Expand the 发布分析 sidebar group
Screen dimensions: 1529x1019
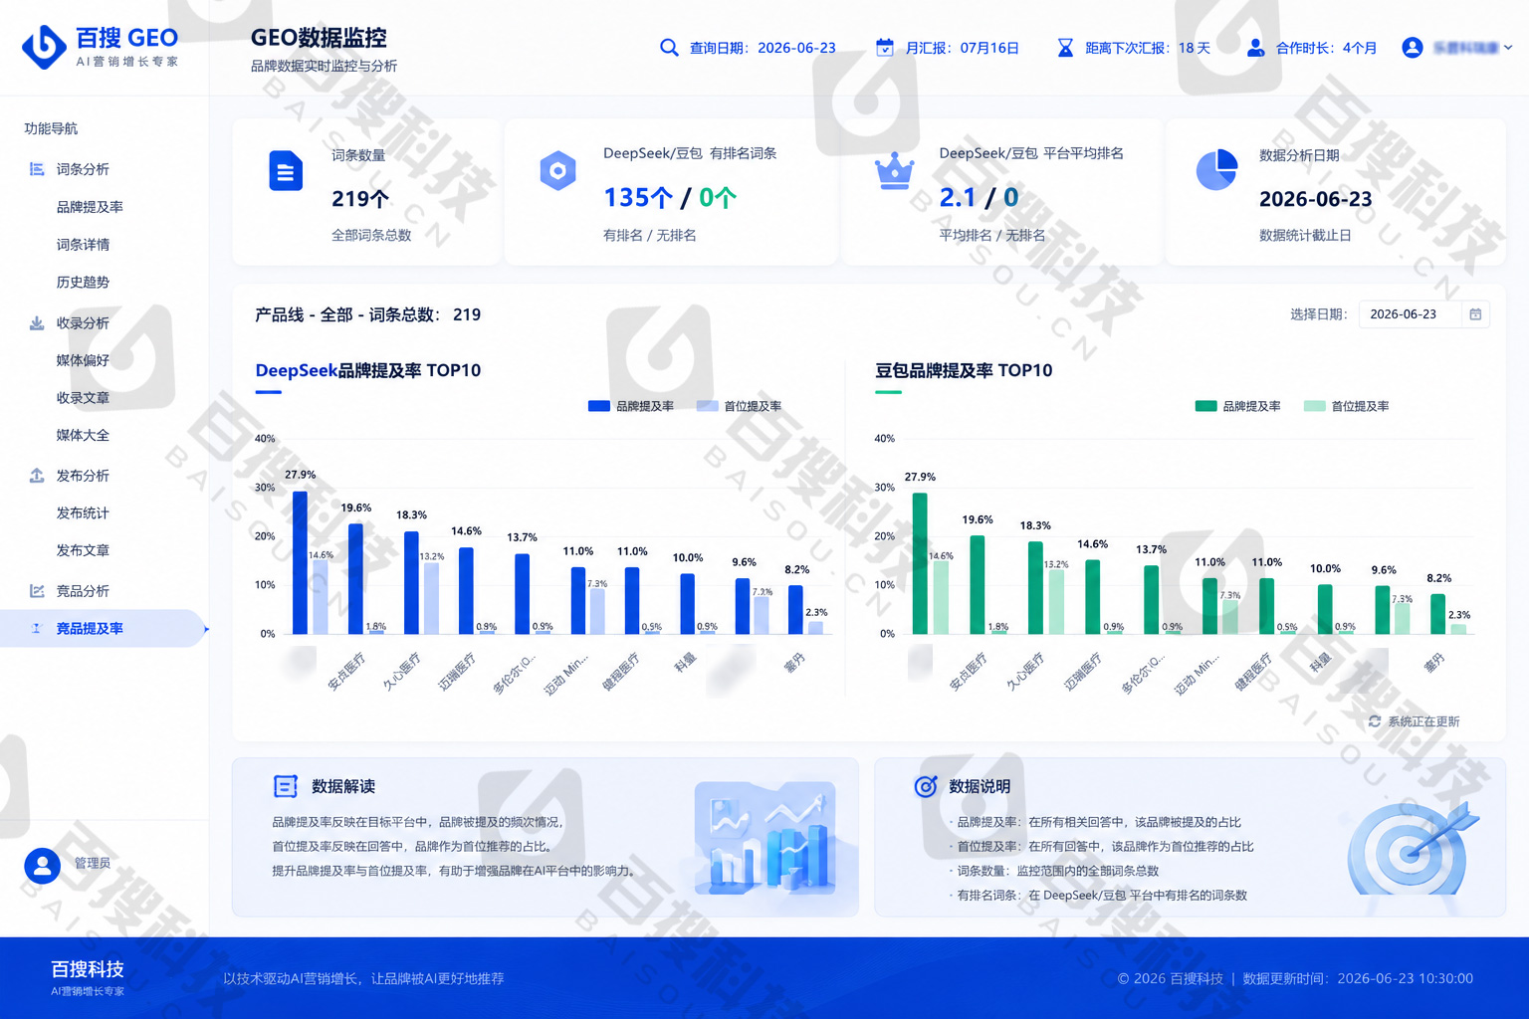(x=83, y=476)
